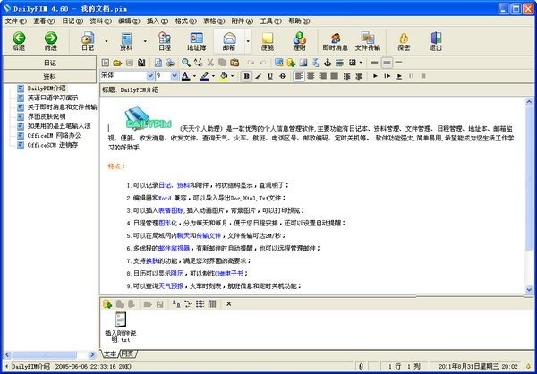Image resolution: width=537 pixels, height=374 pixels.
Task: Click the 退出 exit icon
Action: tap(436, 41)
